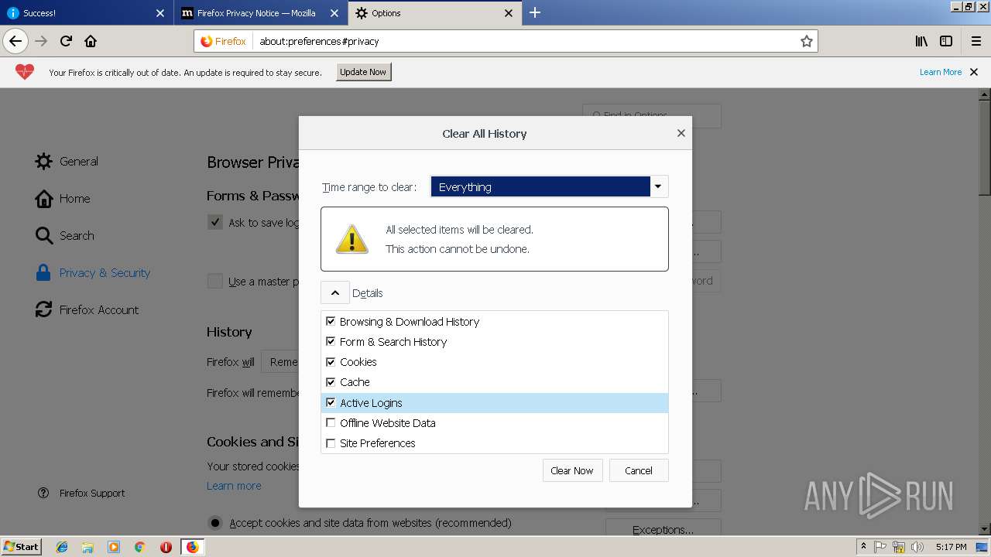Dismiss the update notification bar

(974, 72)
